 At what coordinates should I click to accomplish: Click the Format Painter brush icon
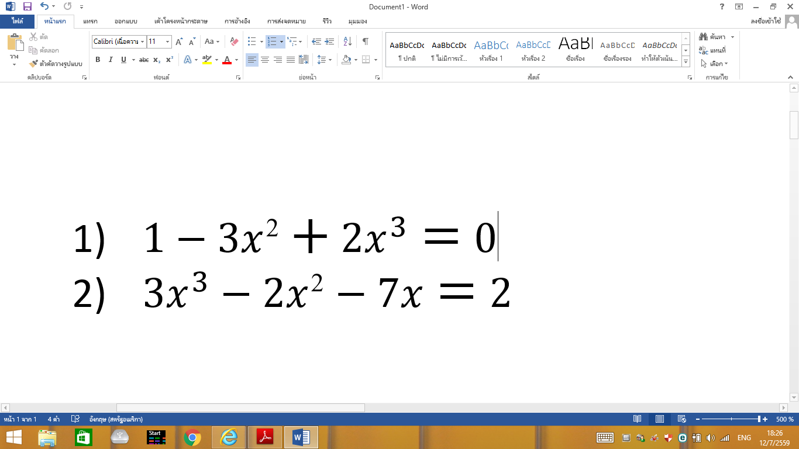click(33, 63)
